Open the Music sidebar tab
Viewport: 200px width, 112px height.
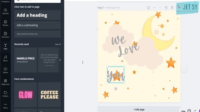point(5,58)
